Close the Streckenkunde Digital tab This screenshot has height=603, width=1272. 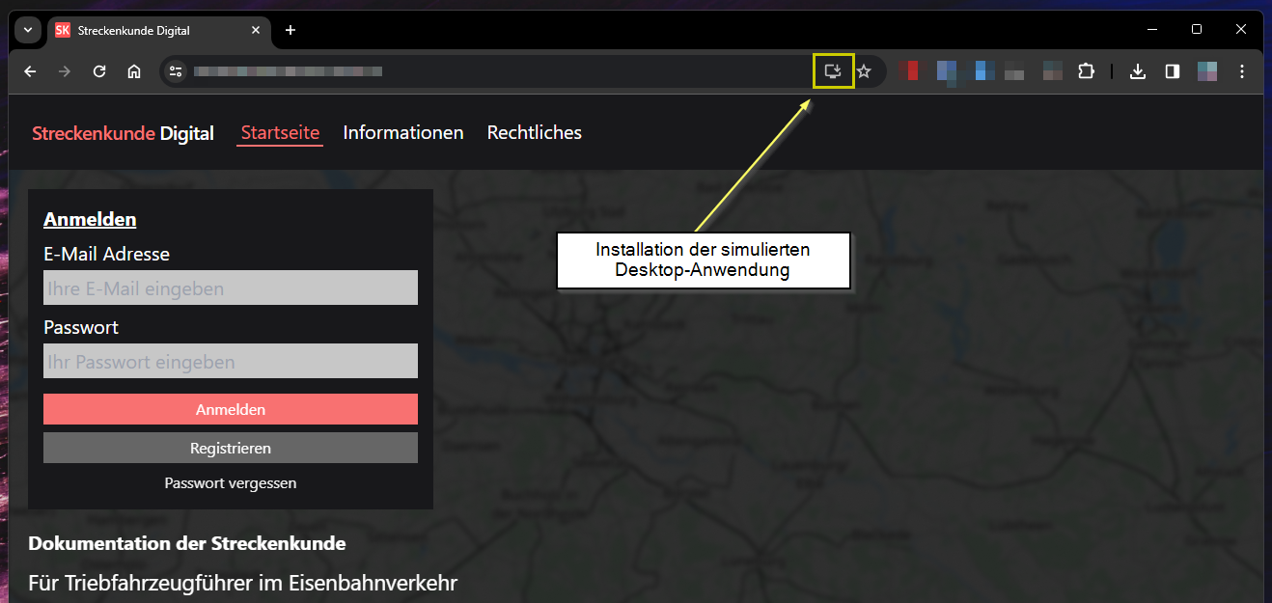tap(256, 30)
